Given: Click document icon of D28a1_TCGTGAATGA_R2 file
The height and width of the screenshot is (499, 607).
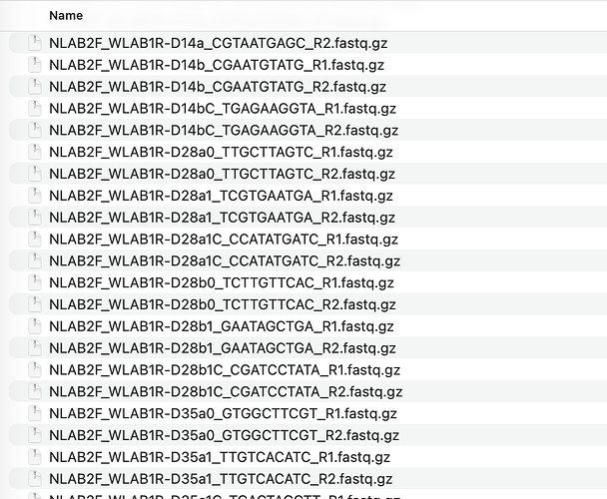Looking at the screenshot, I should 35,218.
